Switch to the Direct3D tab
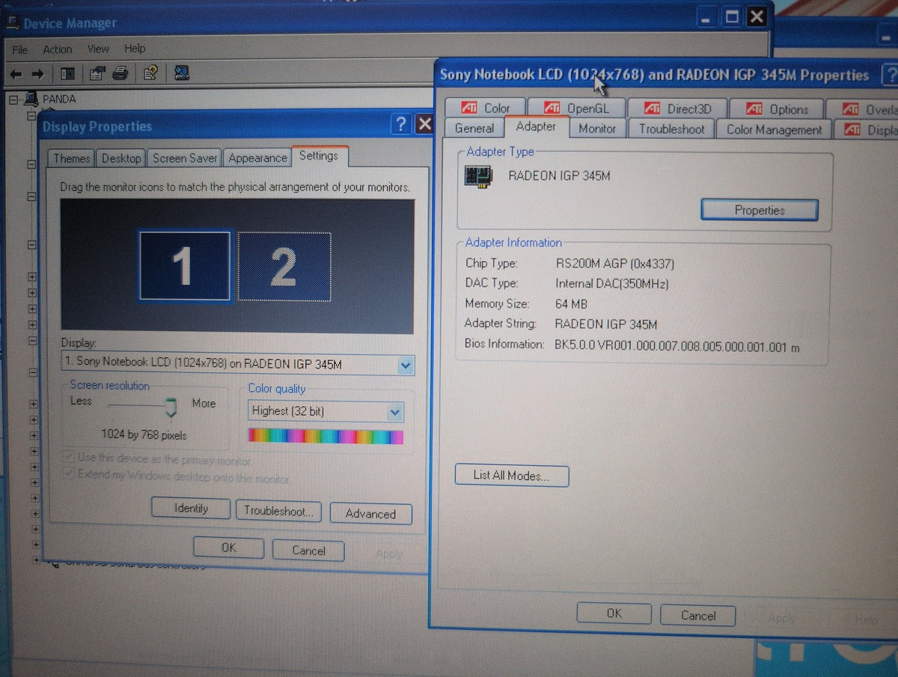The height and width of the screenshot is (677, 898). click(677, 109)
